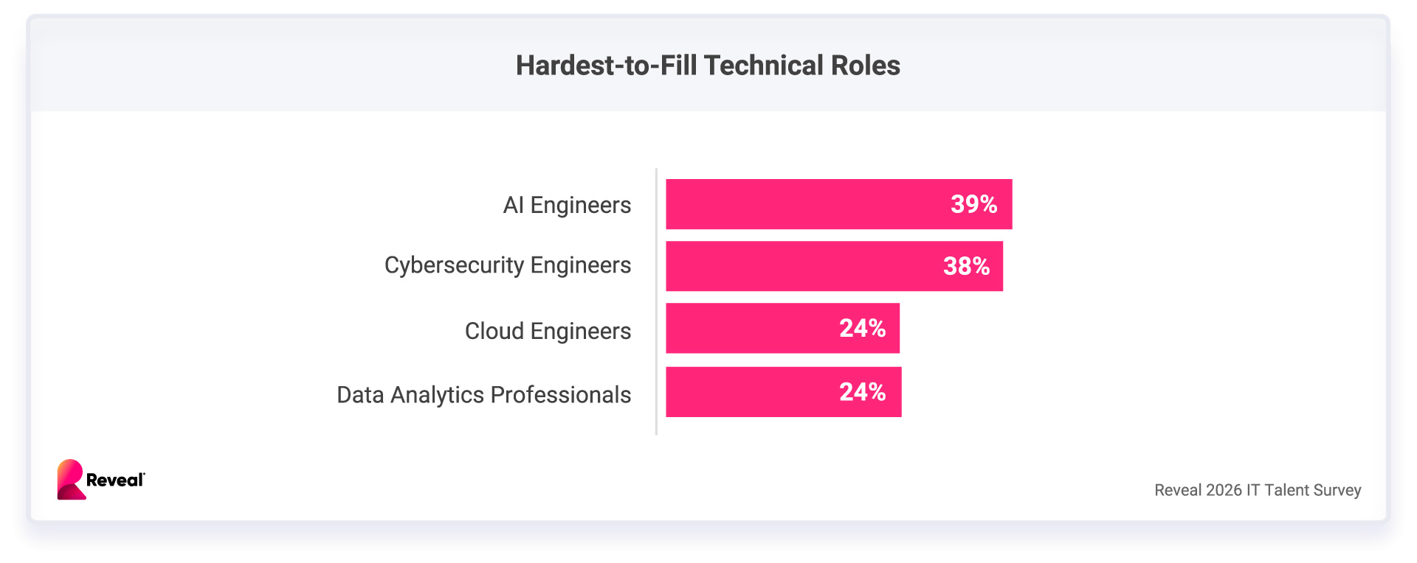Click the pink AI Engineers bar

point(797,204)
